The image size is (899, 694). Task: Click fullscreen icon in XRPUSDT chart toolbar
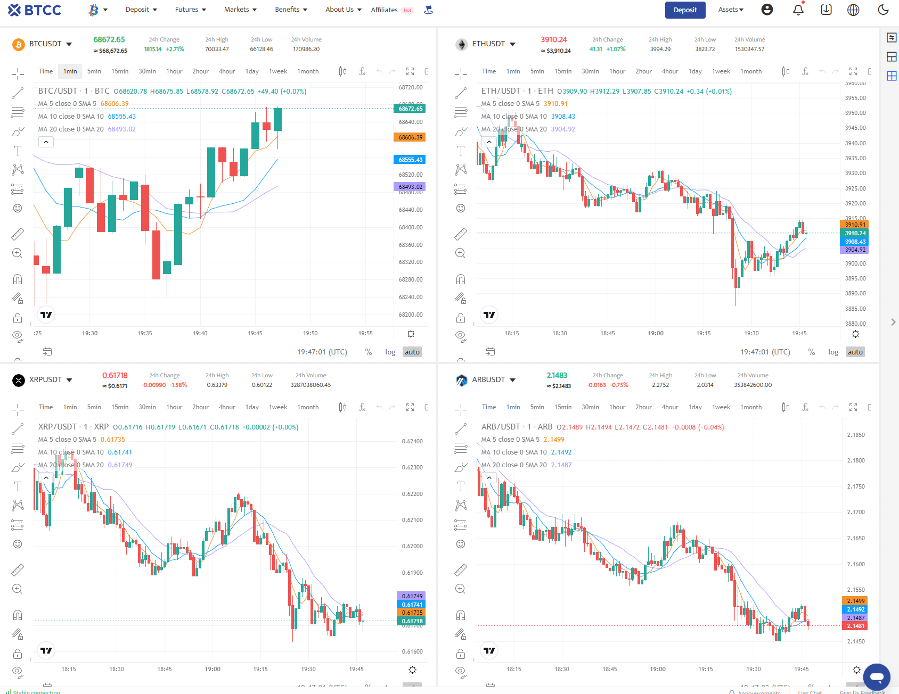(410, 407)
